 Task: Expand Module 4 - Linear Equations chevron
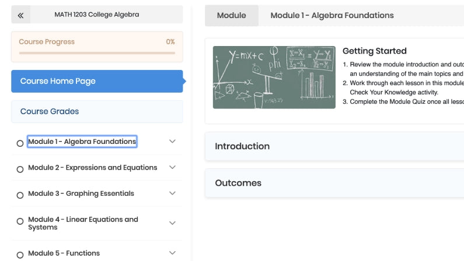[x=172, y=223]
